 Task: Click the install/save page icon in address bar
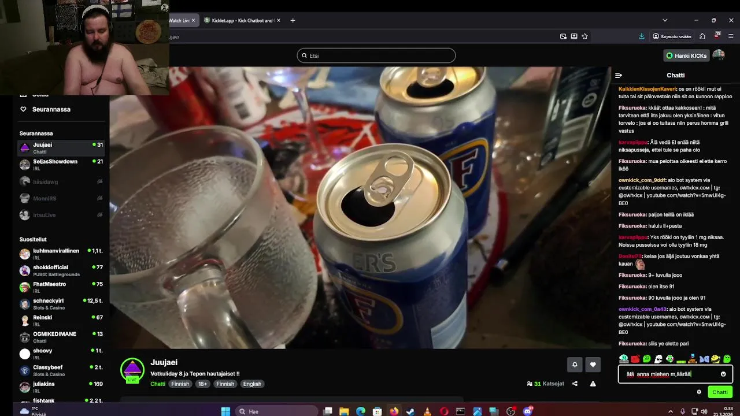[x=574, y=36]
